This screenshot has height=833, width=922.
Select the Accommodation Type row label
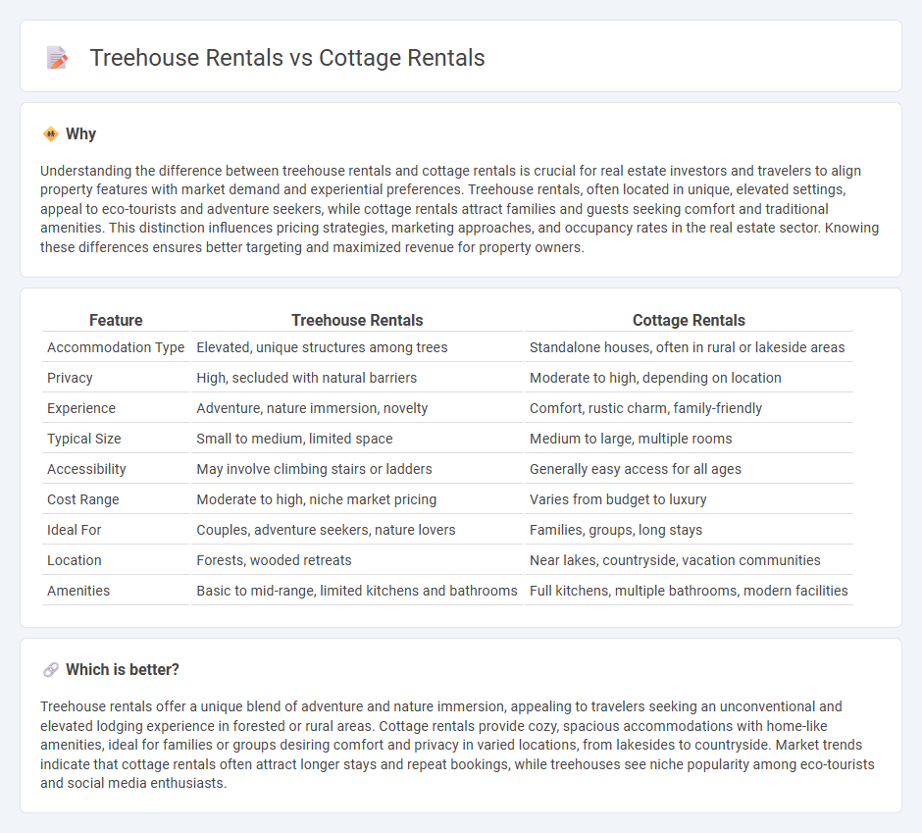(x=116, y=347)
